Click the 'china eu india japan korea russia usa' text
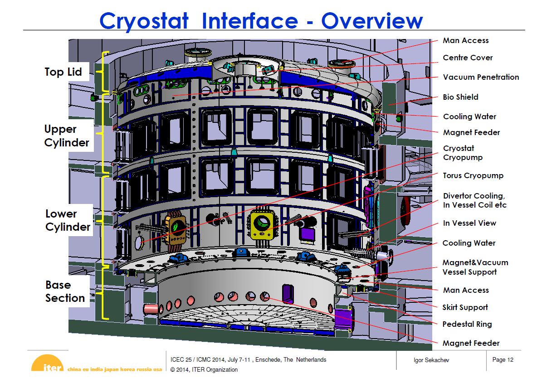Image resolution: width=542 pixels, height=383 pixels. [114, 369]
